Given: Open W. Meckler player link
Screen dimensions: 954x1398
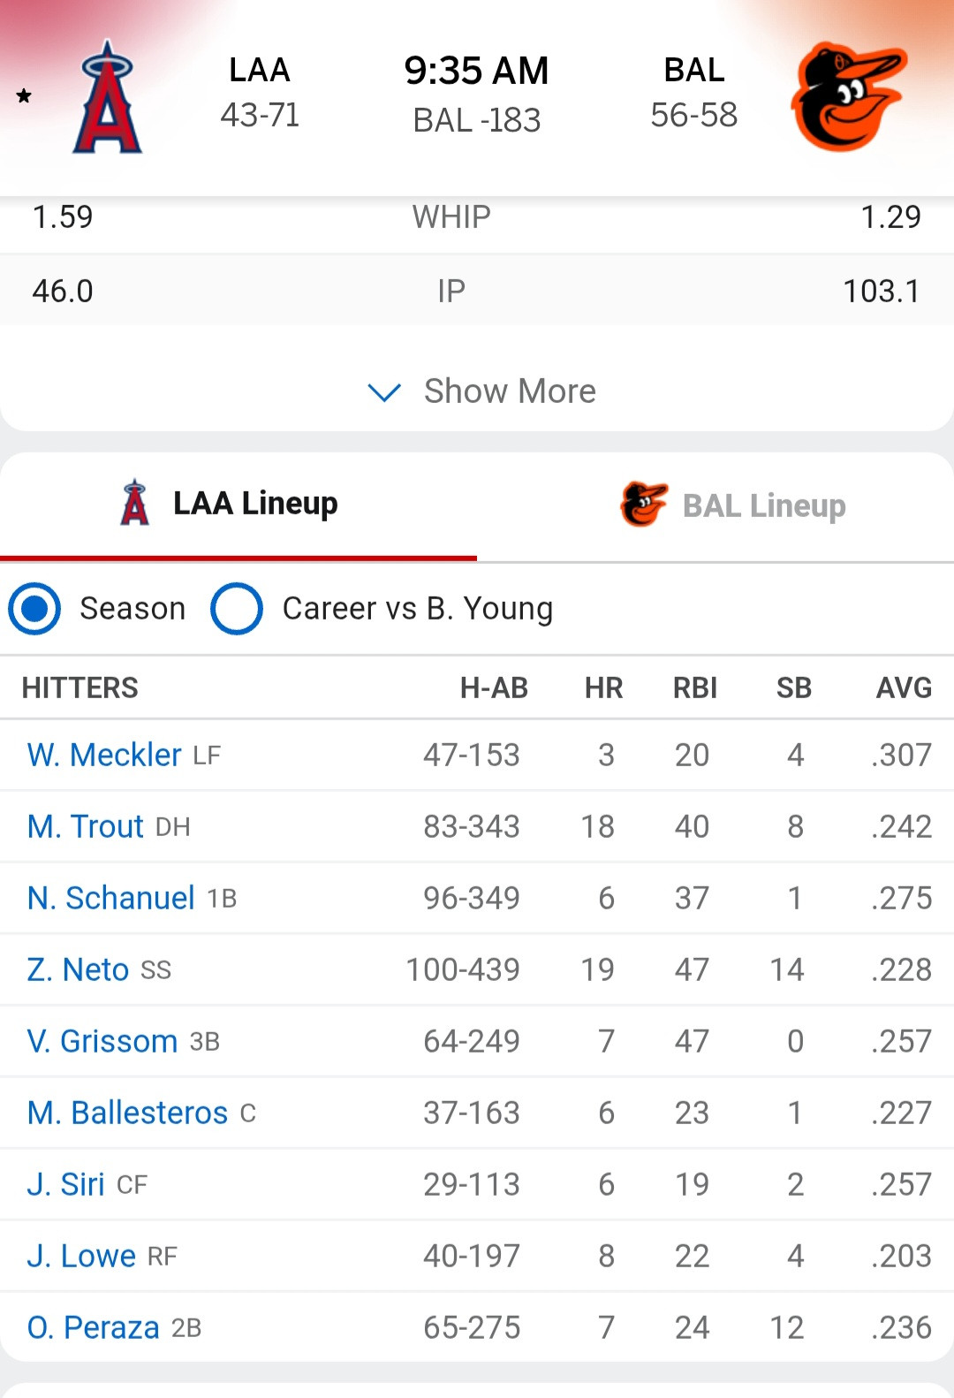Looking at the screenshot, I should [x=104, y=755].
